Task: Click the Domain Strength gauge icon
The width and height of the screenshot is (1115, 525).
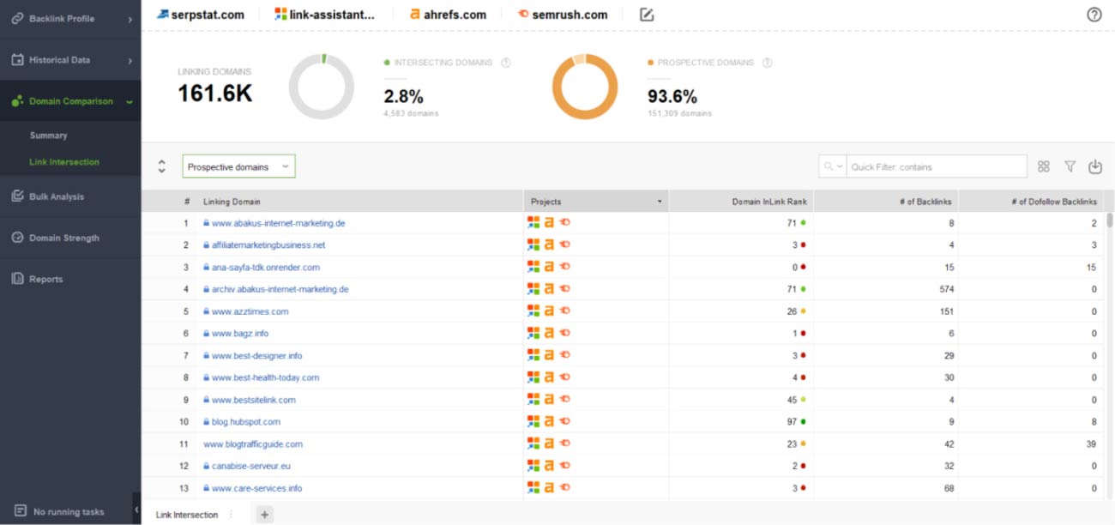Action: click(17, 238)
